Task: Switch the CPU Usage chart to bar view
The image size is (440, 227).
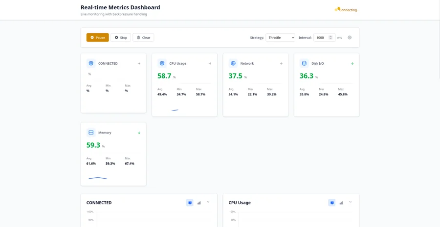Action: coord(341,203)
